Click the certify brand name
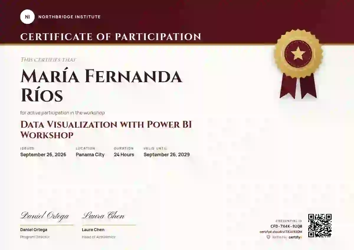The width and height of the screenshot is (354, 250). click(x=295, y=237)
